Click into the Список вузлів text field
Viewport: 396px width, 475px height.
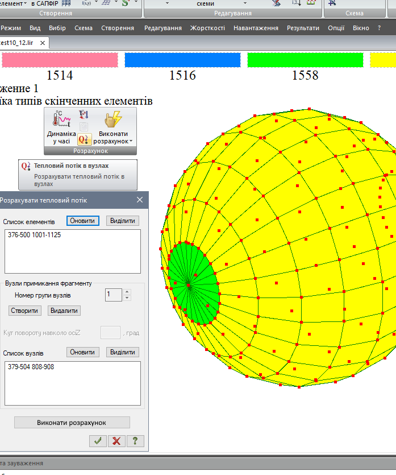pyautogui.click(x=72, y=383)
